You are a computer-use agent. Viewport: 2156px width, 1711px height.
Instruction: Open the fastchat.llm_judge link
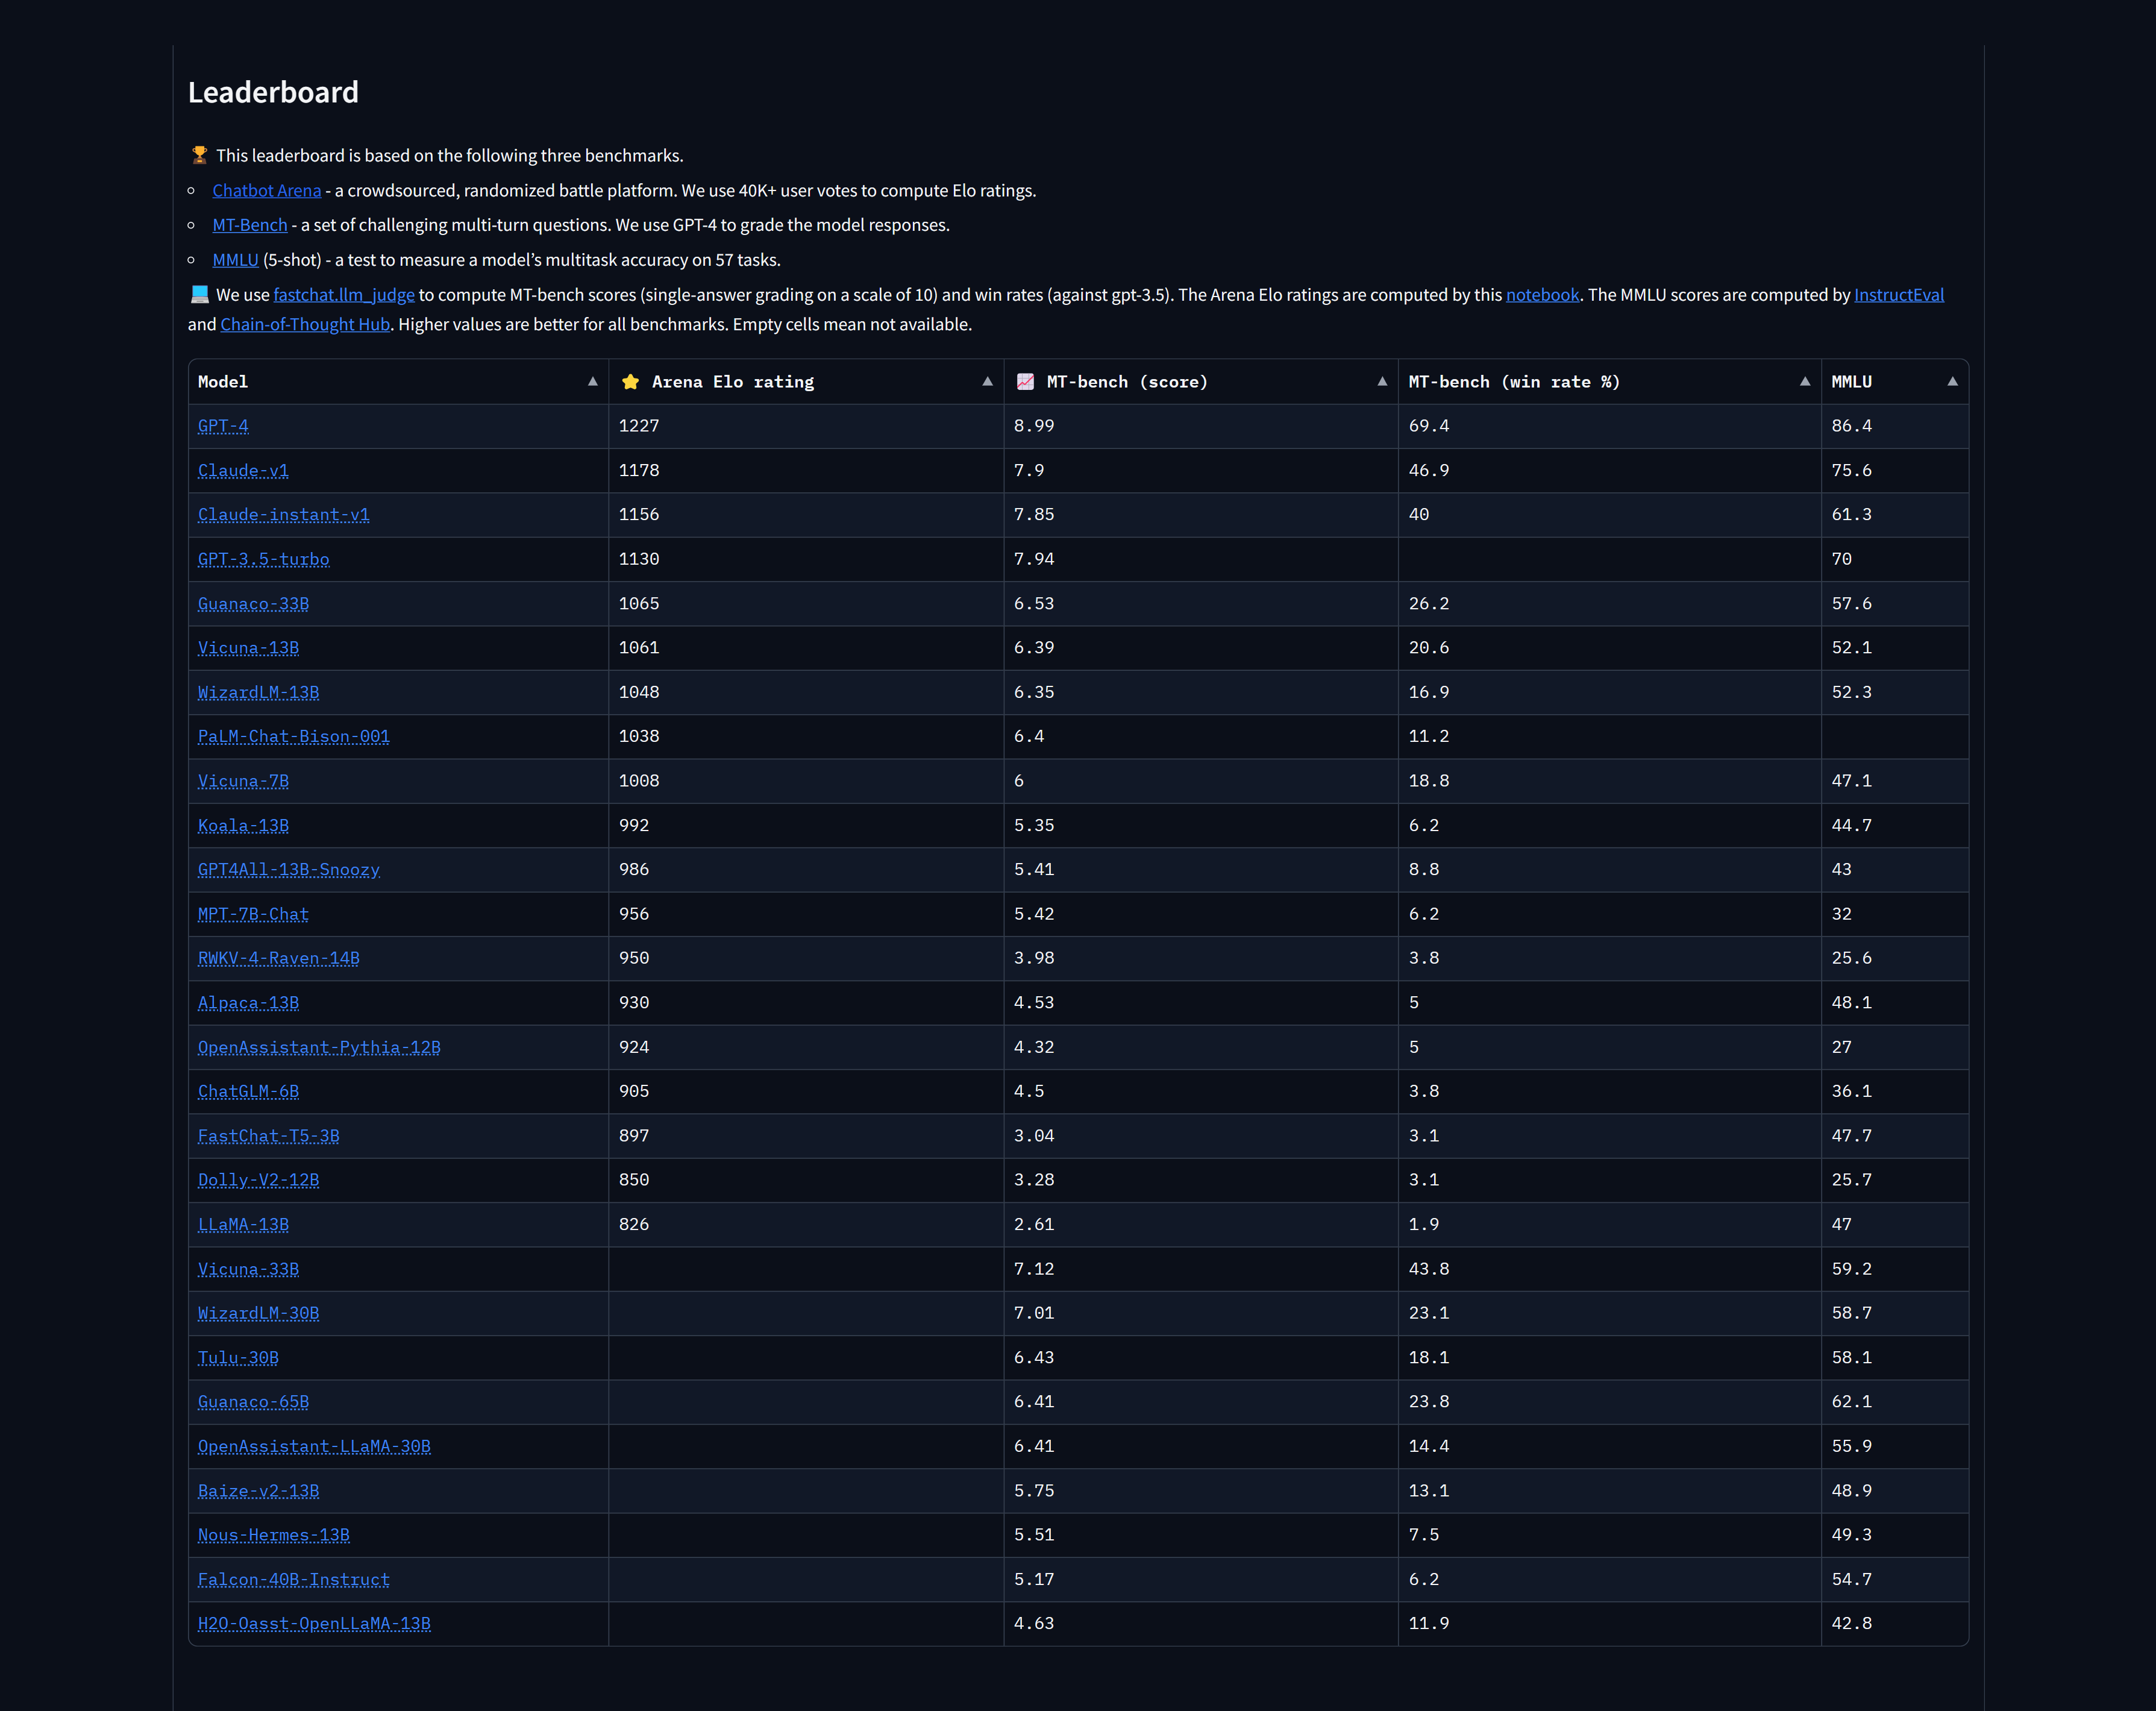point(344,295)
